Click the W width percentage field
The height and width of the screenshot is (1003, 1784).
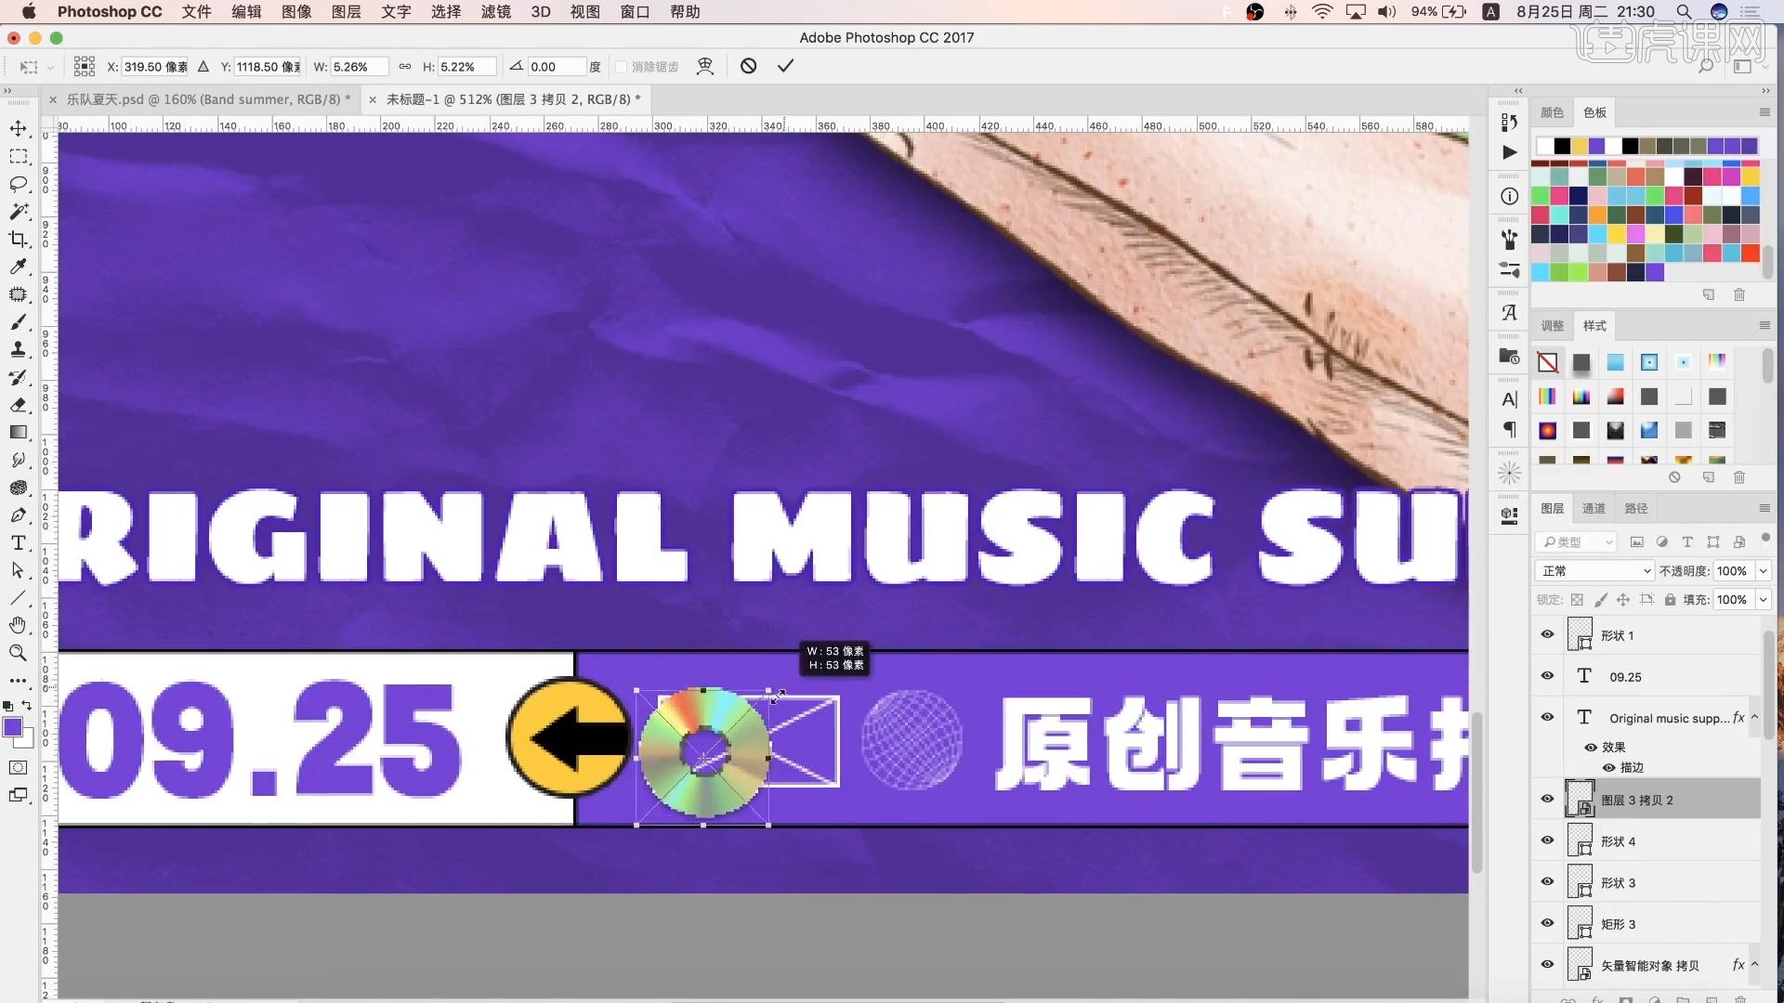click(358, 67)
